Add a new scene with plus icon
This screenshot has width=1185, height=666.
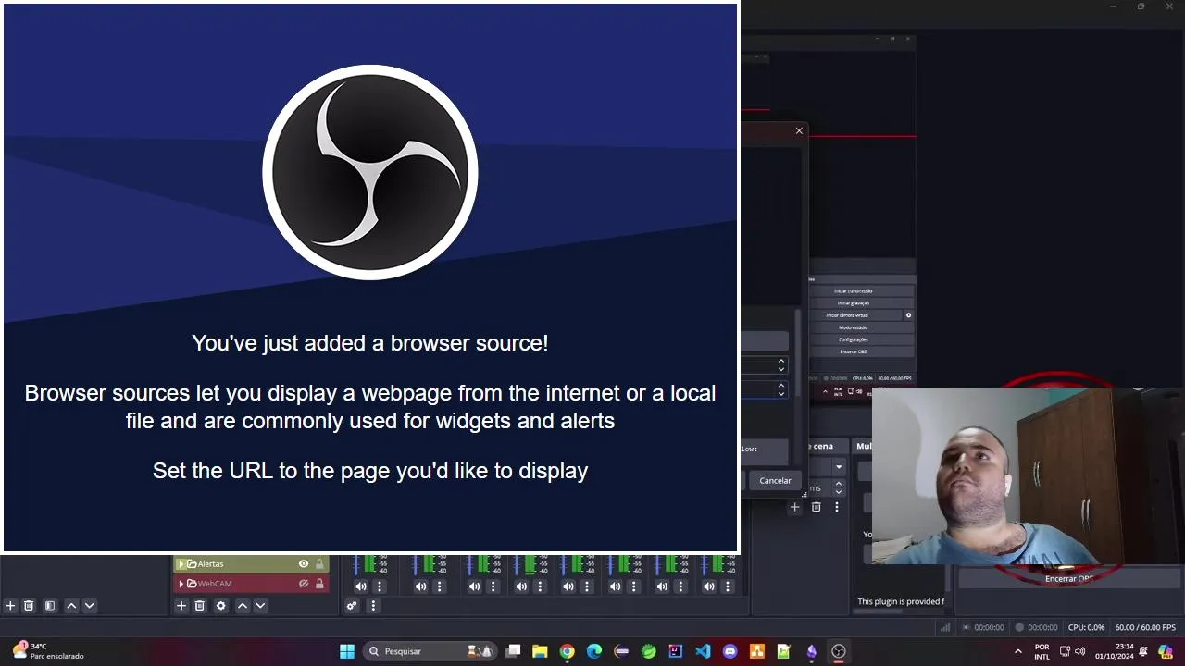10,606
